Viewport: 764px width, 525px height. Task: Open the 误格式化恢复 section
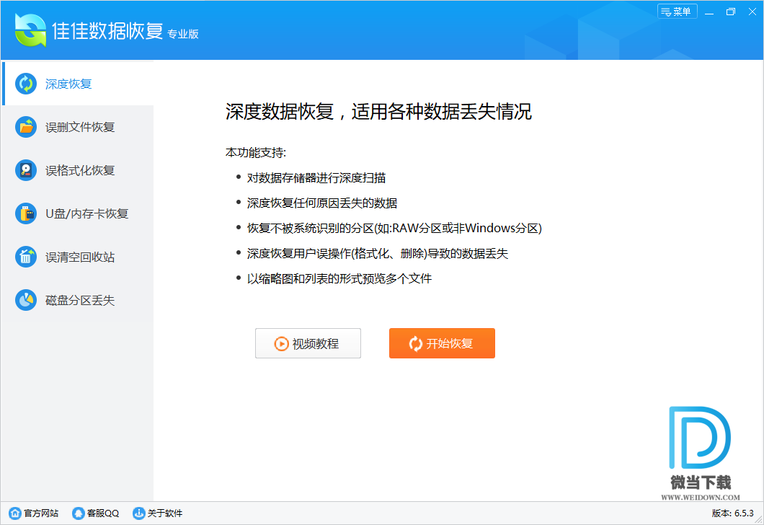[78, 171]
